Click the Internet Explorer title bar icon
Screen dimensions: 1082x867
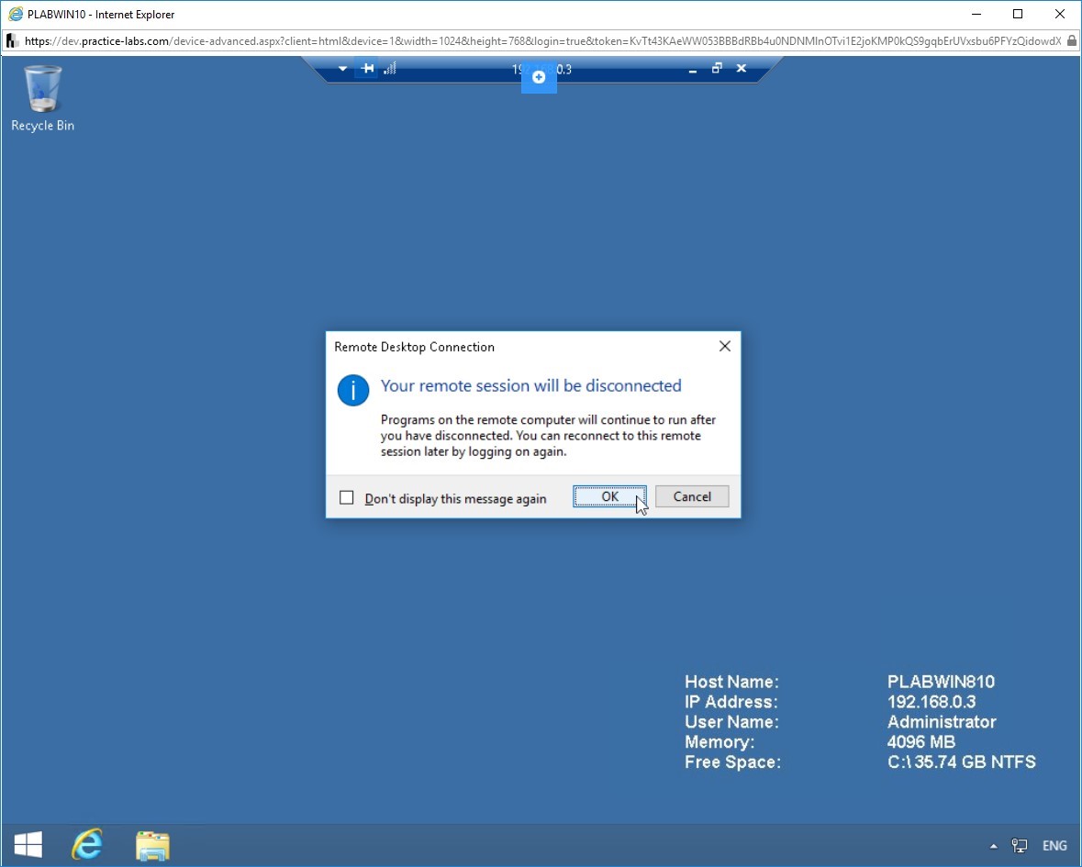point(16,14)
